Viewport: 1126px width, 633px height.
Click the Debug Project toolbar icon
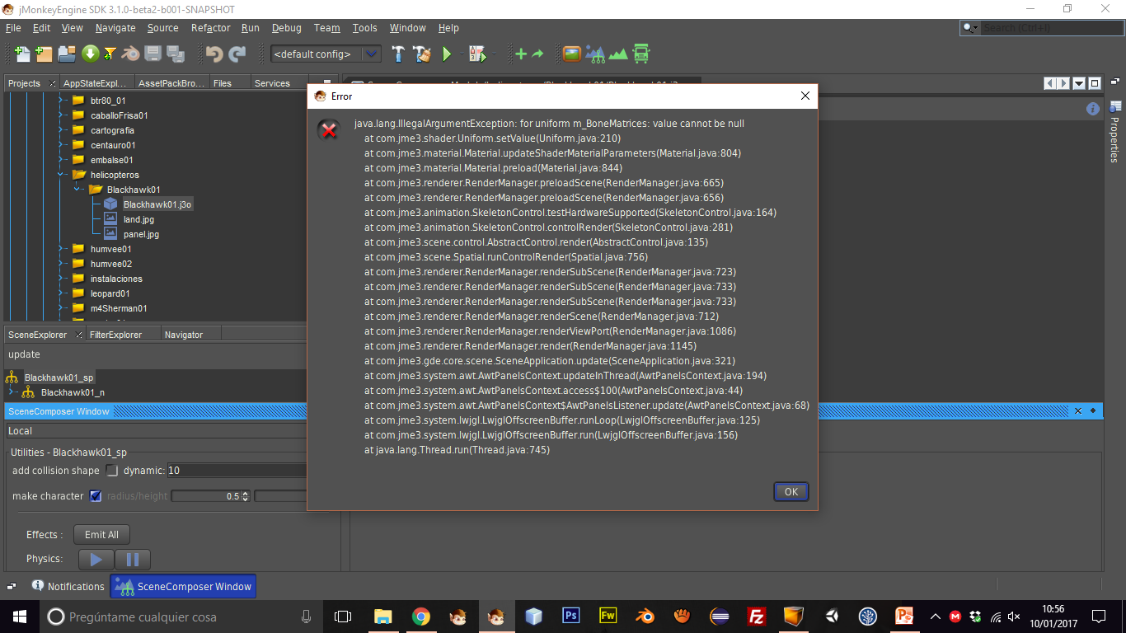pos(477,54)
